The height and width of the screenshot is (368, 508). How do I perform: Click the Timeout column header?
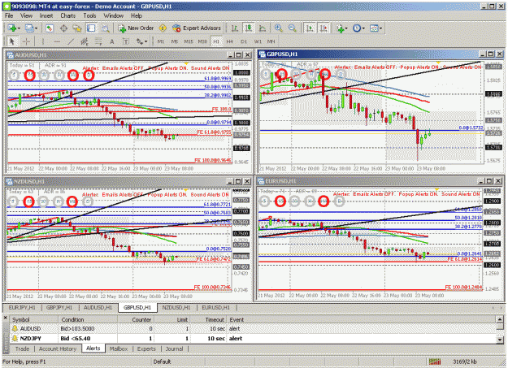point(208,320)
